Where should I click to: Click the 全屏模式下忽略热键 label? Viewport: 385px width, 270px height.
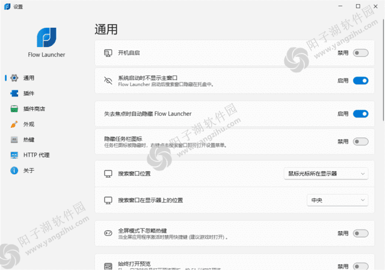pyautogui.click(x=143, y=230)
